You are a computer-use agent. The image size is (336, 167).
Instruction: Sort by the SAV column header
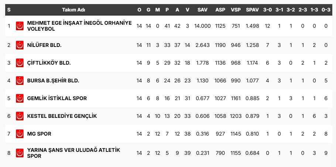(x=202, y=10)
